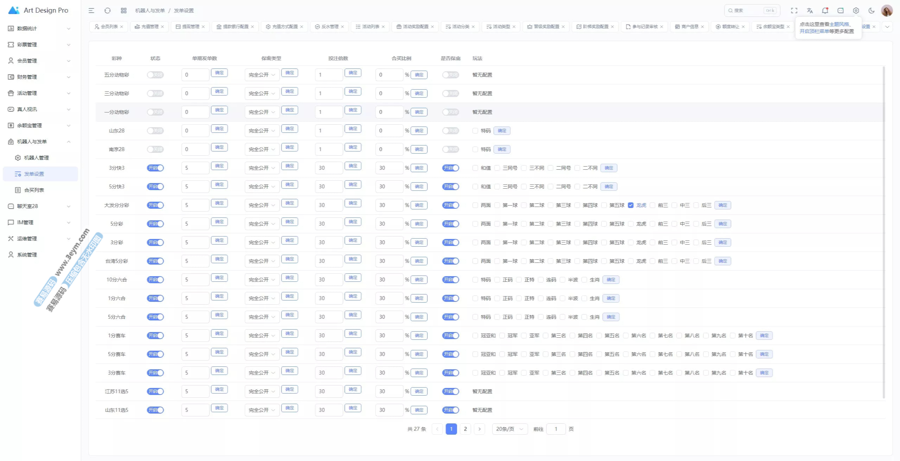The height and width of the screenshot is (461, 900).
Task: Open the language translation icon
Action: (x=810, y=11)
